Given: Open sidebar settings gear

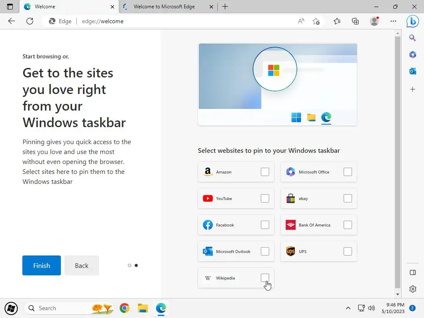Looking at the screenshot, I should pyautogui.click(x=413, y=289).
